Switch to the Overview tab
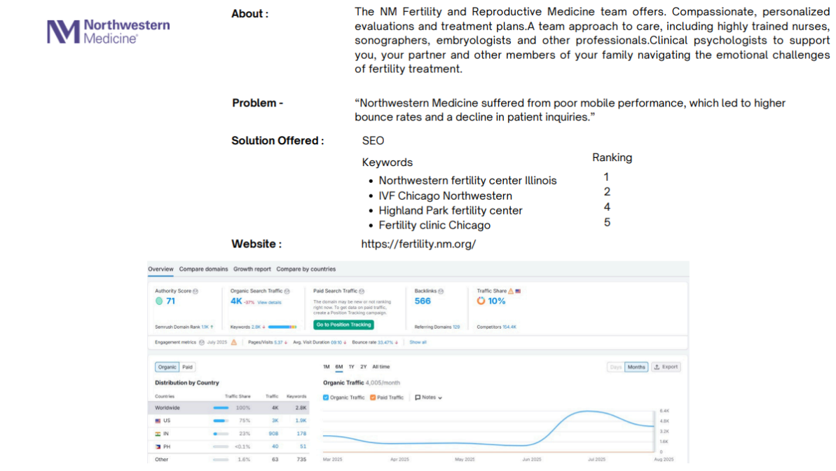Screen dimensions: 836x471 tap(160, 269)
